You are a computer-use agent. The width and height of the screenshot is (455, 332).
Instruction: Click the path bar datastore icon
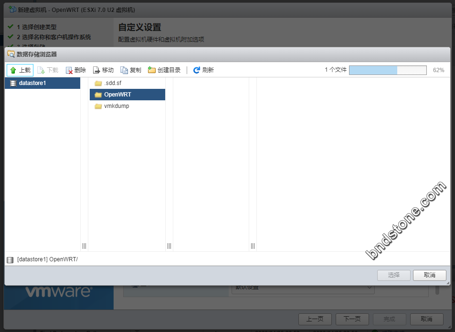(x=10, y=260)
